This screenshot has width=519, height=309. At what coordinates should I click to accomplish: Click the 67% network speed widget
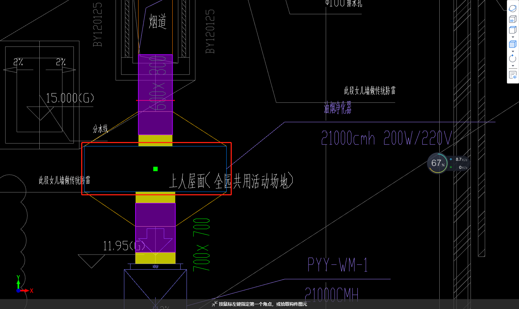click(448, 163)
